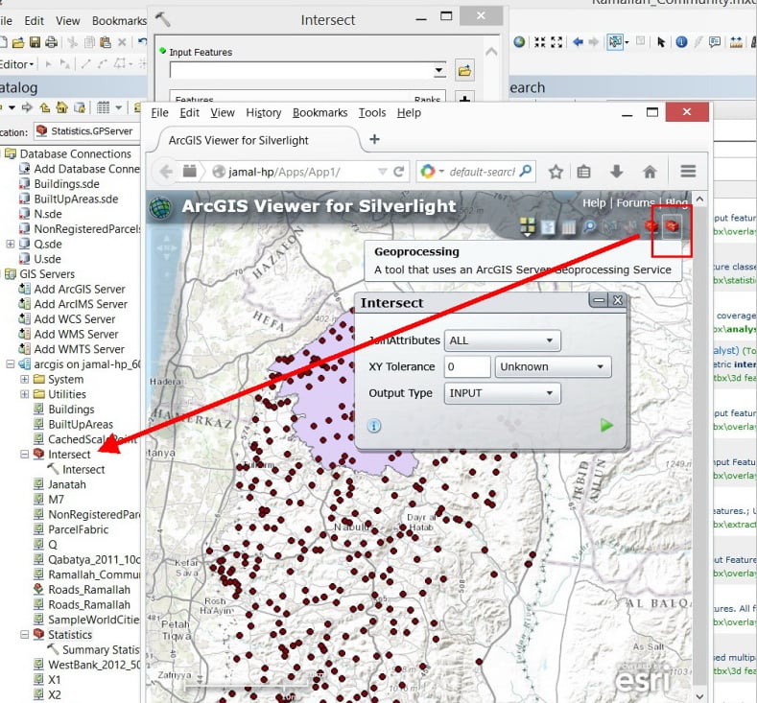Activate the Identify tool blue info icon
Viewport: 757px width, 703px height.
681,42
